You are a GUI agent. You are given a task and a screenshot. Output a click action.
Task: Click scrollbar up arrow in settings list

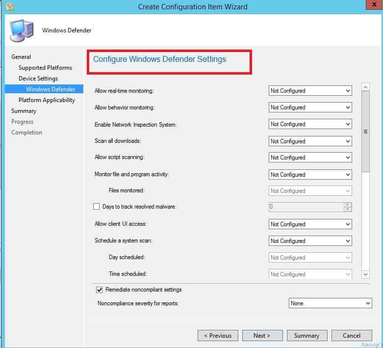click(x=365, y=87)
